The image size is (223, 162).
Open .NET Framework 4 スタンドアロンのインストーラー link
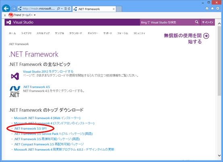point(54,123)
